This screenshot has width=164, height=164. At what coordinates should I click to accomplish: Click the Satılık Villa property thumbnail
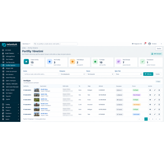tap(37, 95)
